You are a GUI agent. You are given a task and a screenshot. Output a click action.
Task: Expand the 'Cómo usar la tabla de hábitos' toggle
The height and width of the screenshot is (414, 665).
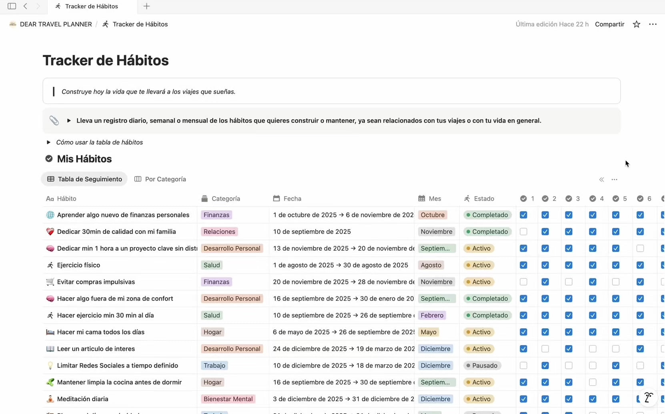[48, 142]
